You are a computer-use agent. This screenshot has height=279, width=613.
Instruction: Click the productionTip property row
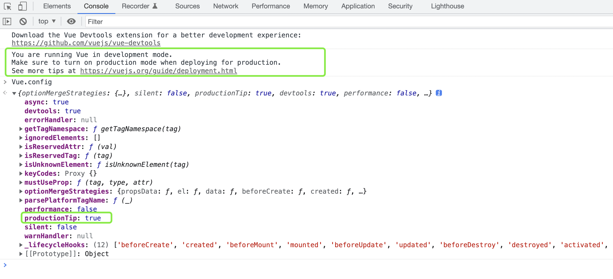(x=63, y=218)
